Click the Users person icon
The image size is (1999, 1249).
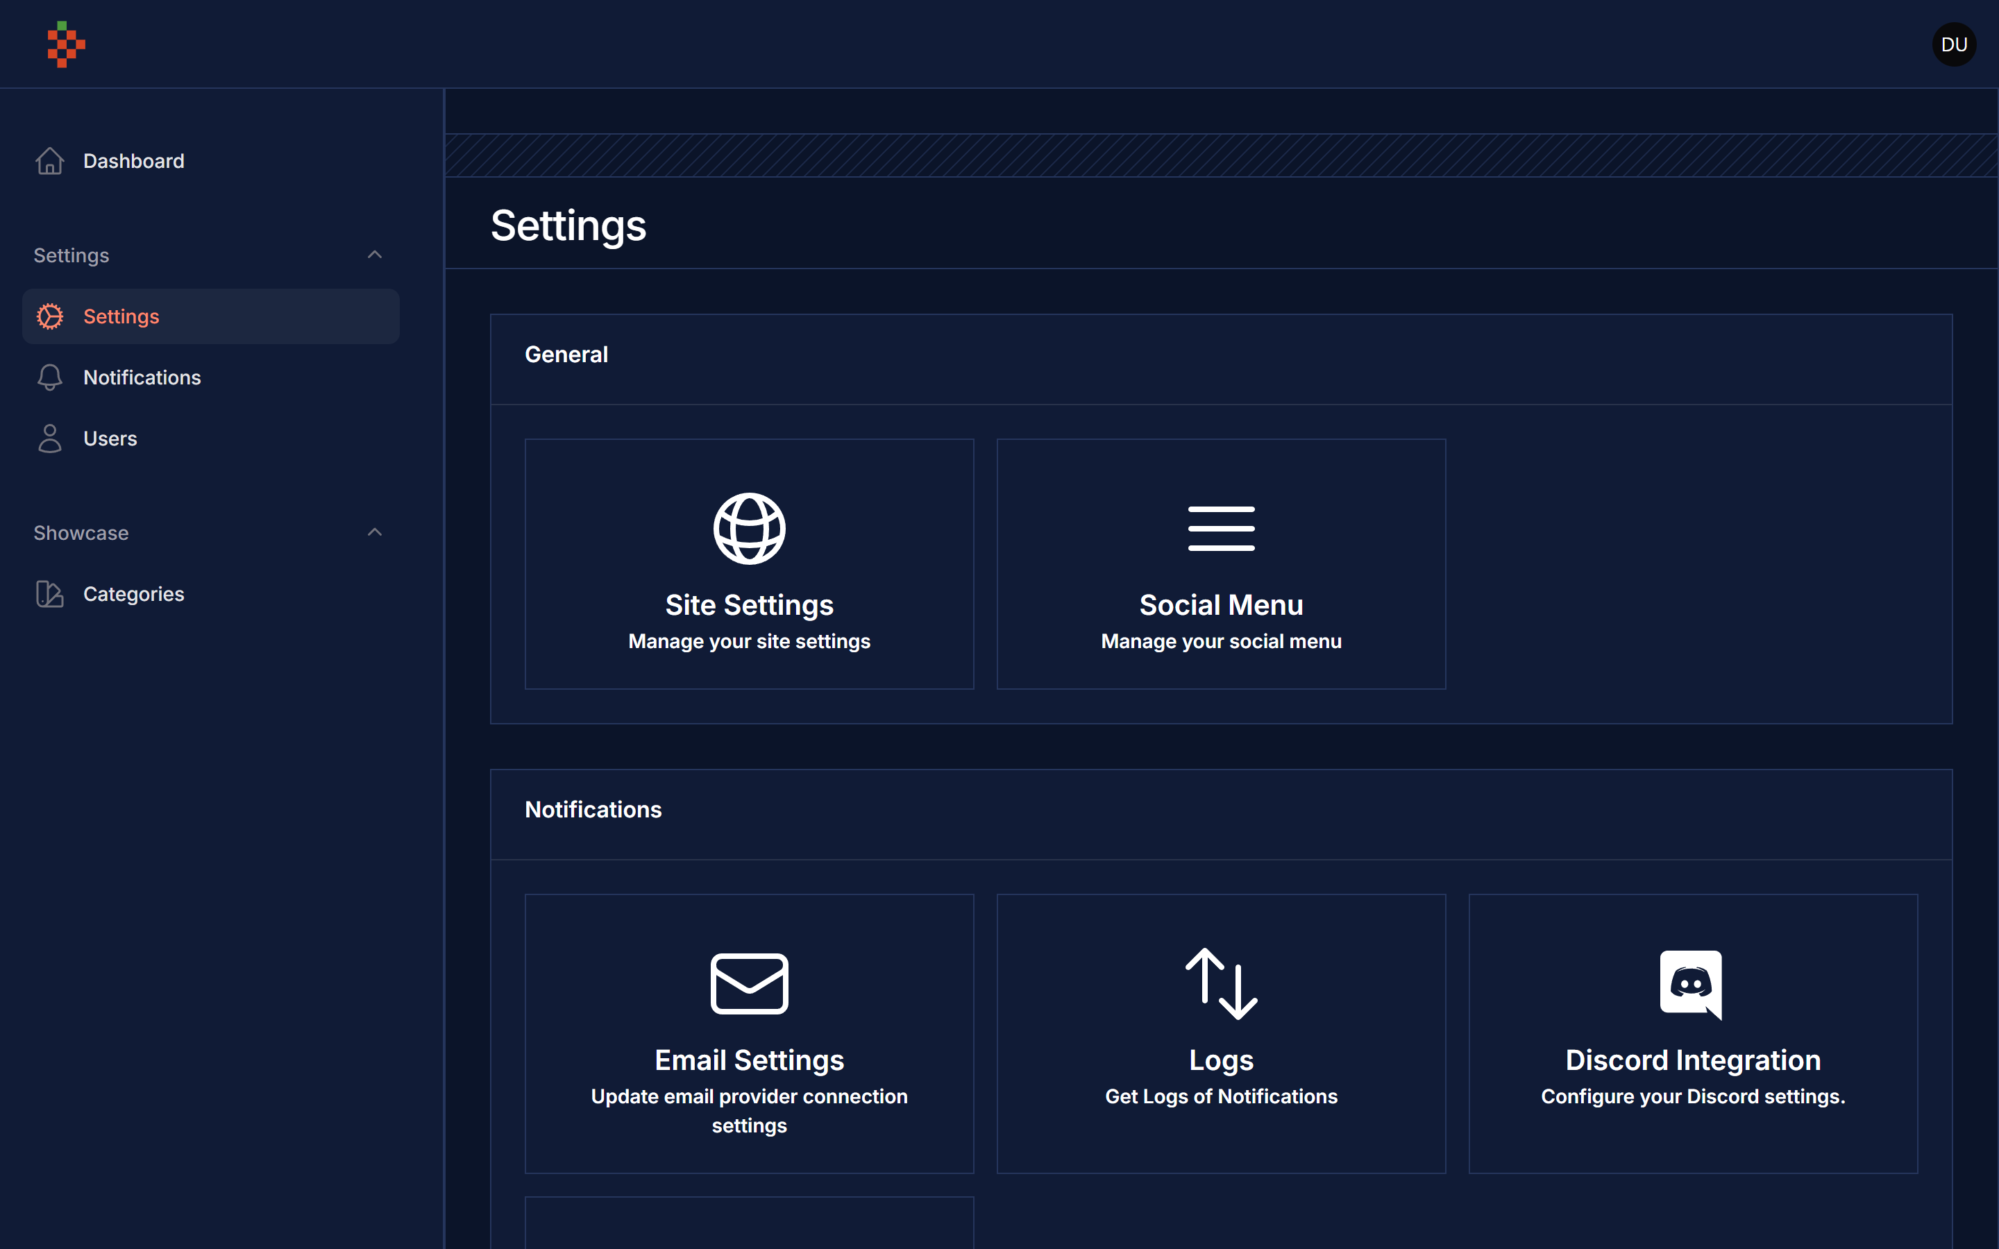(x=49, y=439)
